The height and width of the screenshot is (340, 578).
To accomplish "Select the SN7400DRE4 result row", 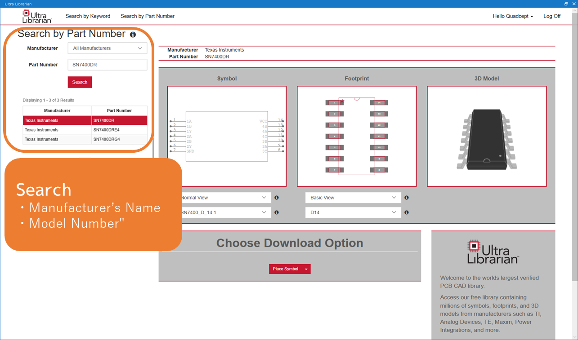I will (85, 130).
